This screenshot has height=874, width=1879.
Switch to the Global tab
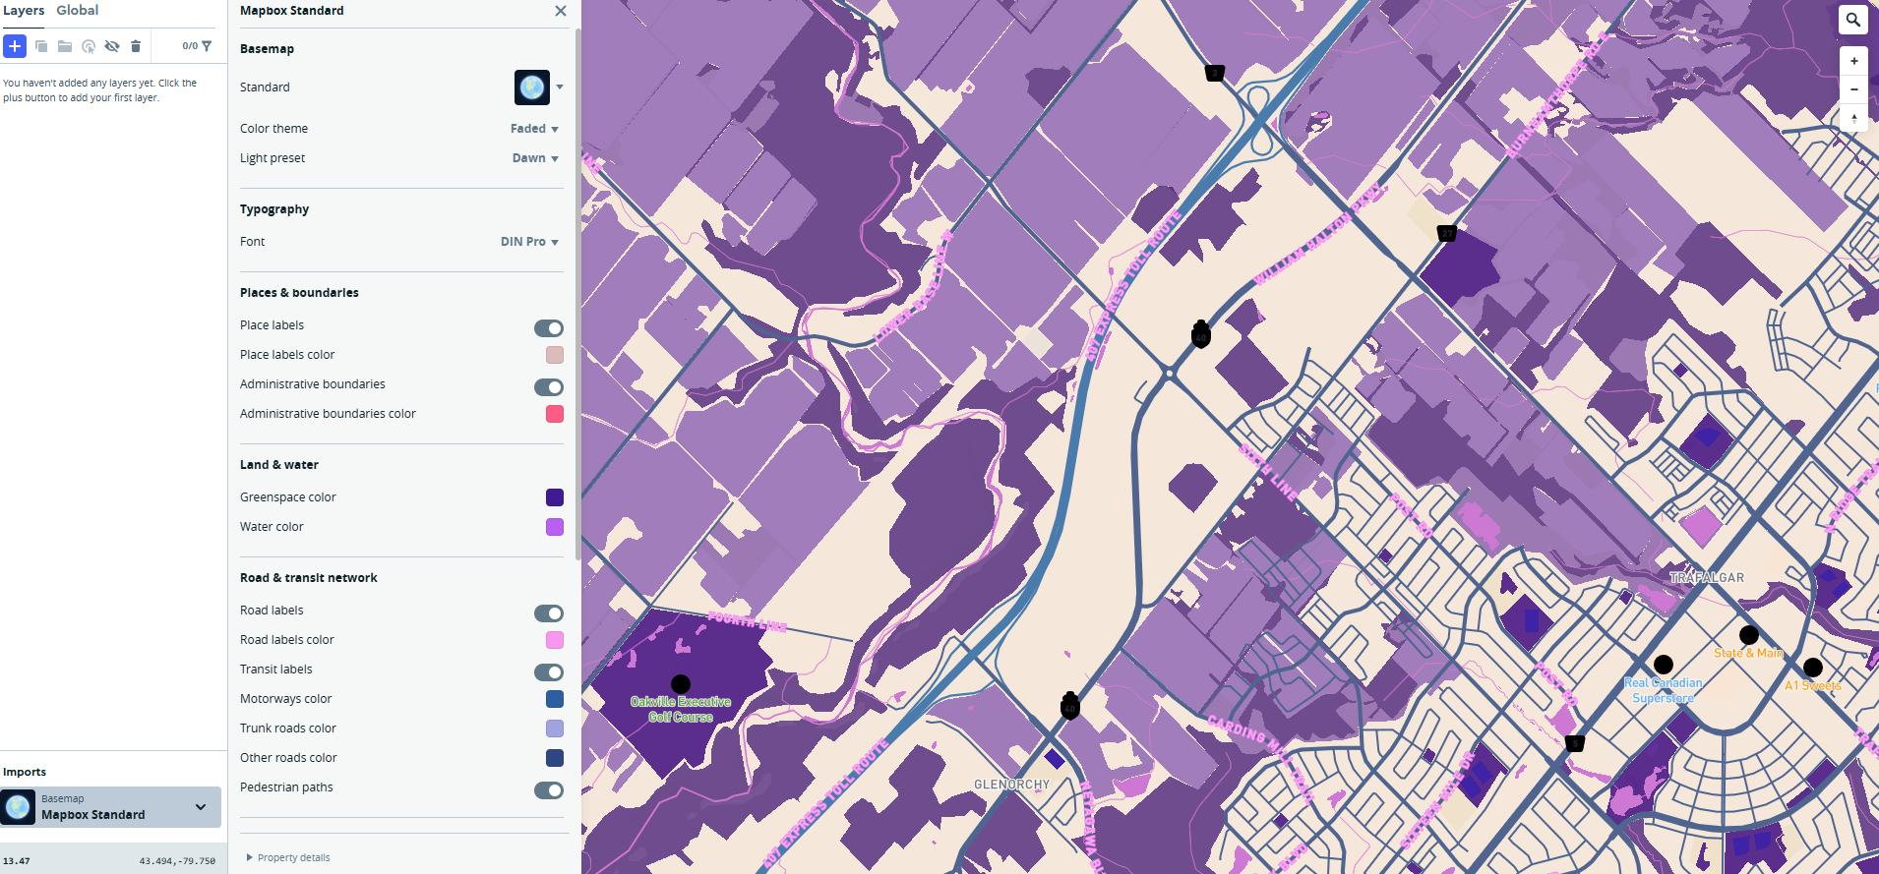(77, 11)
